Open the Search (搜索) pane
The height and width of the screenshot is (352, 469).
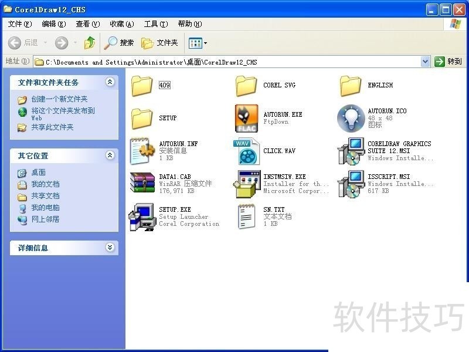coord(119,43)
